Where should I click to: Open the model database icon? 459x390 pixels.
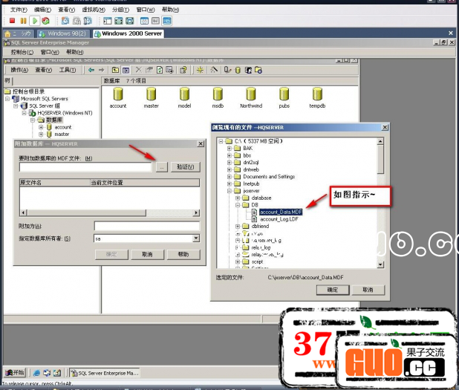(184, 96)
